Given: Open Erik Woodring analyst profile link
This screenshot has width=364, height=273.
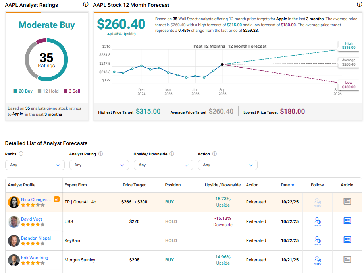Looking at the screenshot, I should point(35,258).
